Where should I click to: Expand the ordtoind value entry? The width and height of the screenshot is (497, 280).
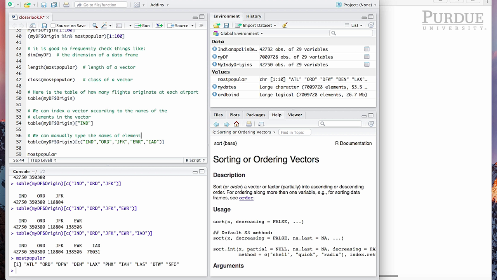(x=214, y=94)
